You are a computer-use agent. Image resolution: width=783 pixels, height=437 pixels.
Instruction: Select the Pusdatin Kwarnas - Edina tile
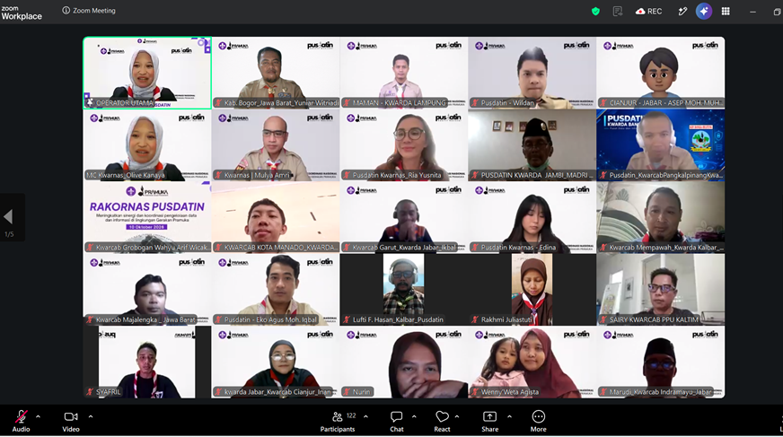pyautogui.click(x=532, y=217)
